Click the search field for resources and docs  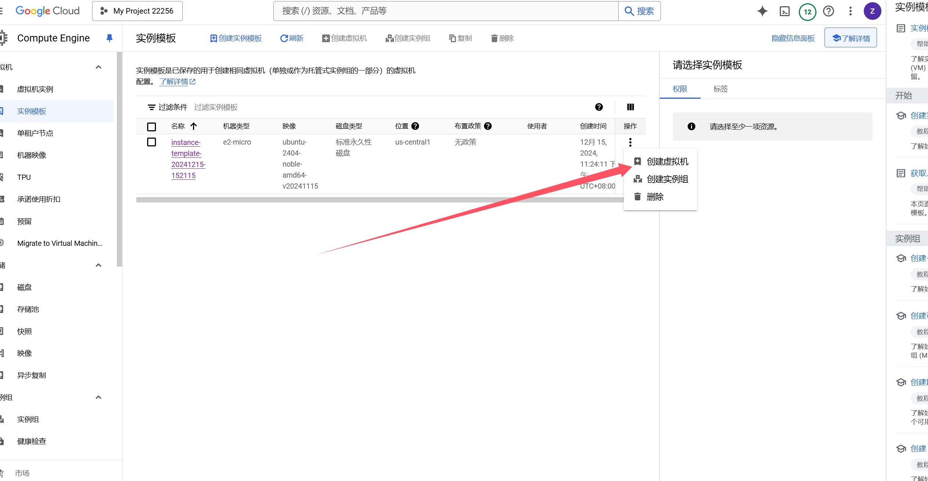point(445,11)
